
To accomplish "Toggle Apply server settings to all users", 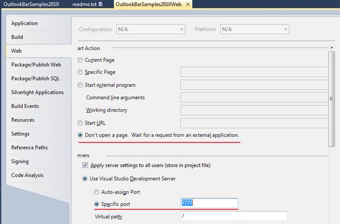I will [85, 165].
